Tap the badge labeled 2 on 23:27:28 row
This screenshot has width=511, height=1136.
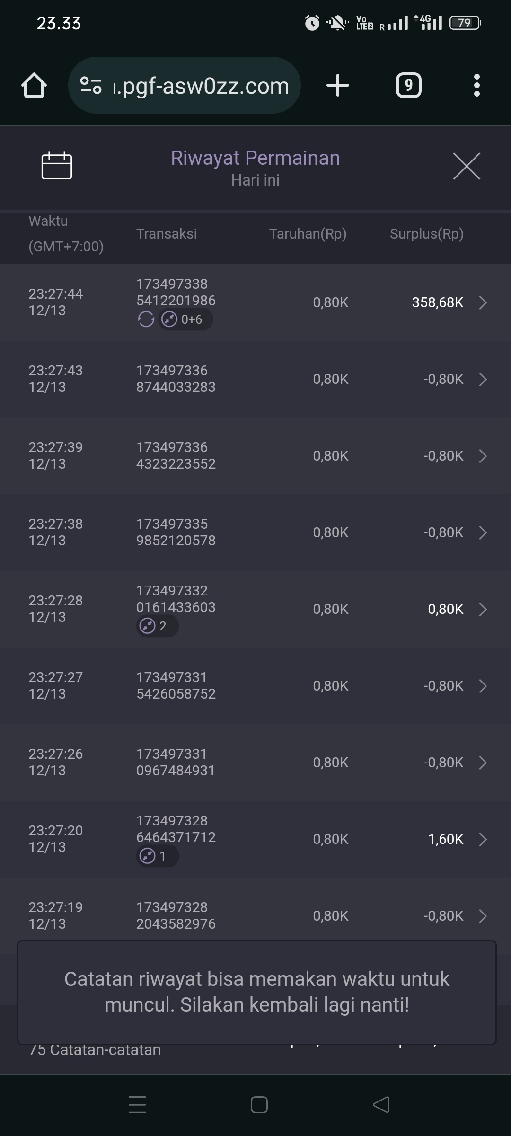[157, 626]
